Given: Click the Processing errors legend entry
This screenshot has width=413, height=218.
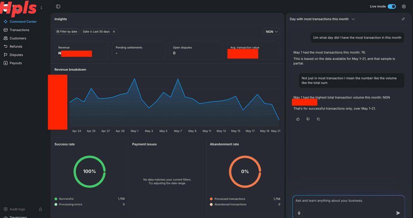Looking at the screenshot, I should pos(68,205).
